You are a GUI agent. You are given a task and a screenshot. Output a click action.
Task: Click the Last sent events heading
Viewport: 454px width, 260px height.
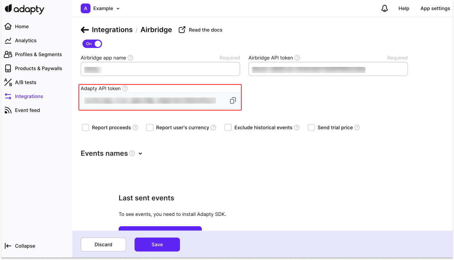146,198
